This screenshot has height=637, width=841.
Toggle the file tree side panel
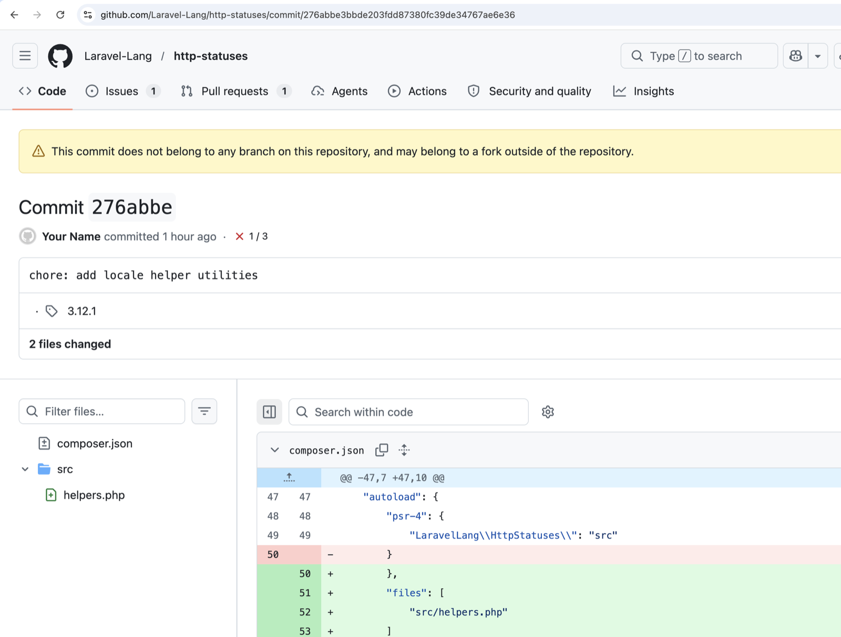(x=270, y=412)
